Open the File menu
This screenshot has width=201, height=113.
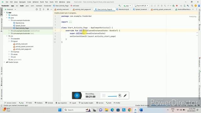click(7, 2)
